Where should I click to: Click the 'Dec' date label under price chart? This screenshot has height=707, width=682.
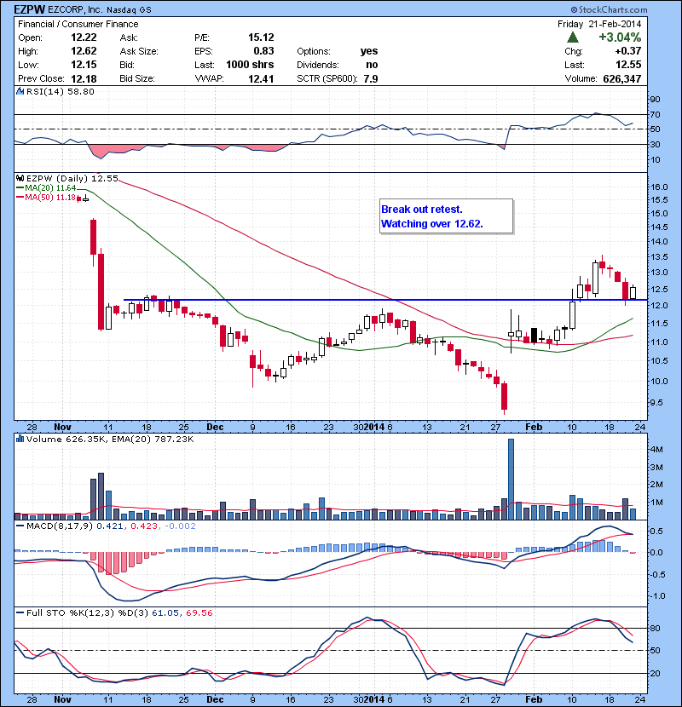(x=215, y=427)
